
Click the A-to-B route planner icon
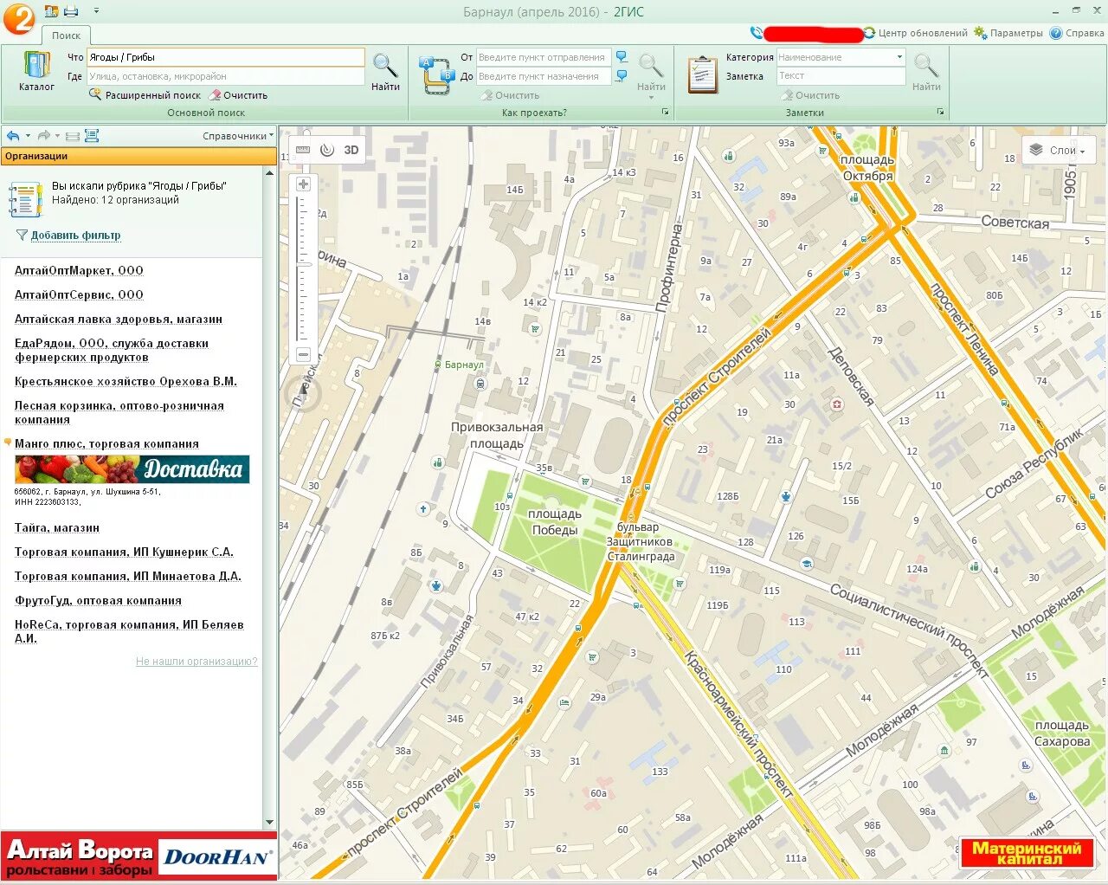tap(435, 74)
